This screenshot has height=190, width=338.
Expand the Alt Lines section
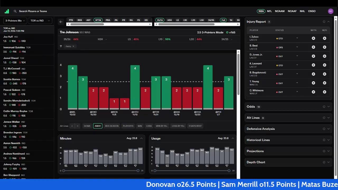point(328,118)
